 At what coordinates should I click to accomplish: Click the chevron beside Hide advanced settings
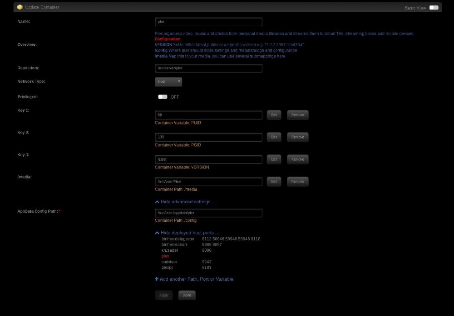tap(157, 202)
